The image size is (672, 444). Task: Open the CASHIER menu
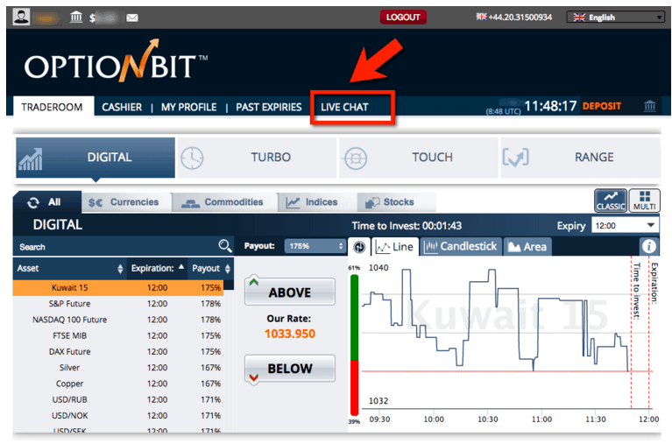[x=122, y=107]
